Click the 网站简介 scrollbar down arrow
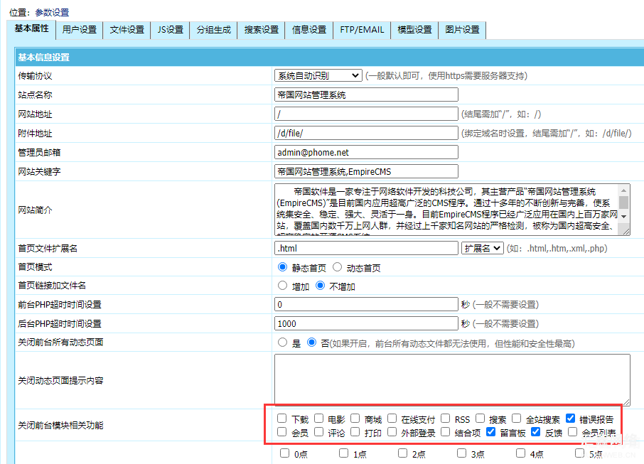Screen dimensions: 644x464 point(624,216)
